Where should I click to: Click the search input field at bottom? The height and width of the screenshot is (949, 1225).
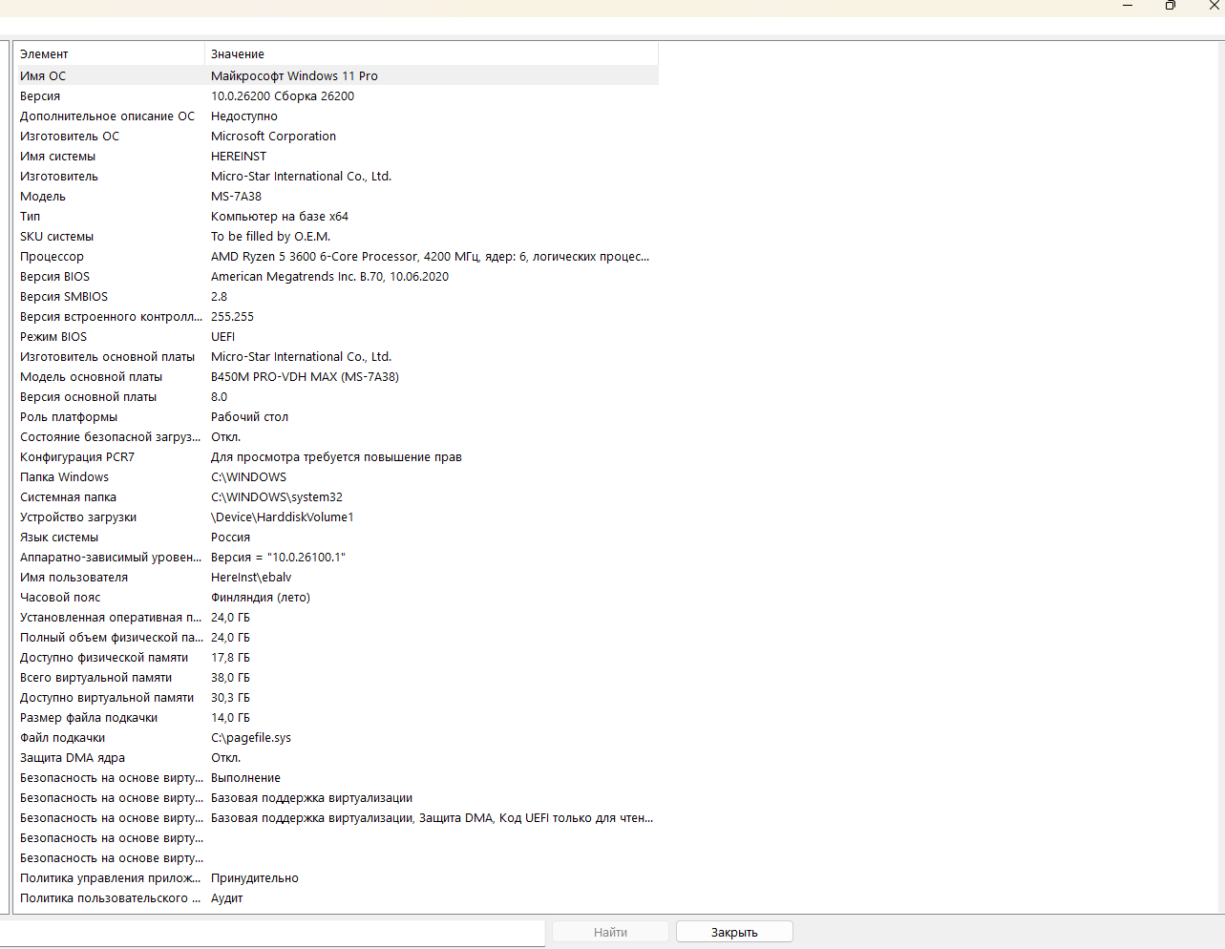point(272,932)
